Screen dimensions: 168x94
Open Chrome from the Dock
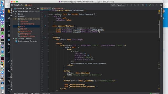pos(2,62)
